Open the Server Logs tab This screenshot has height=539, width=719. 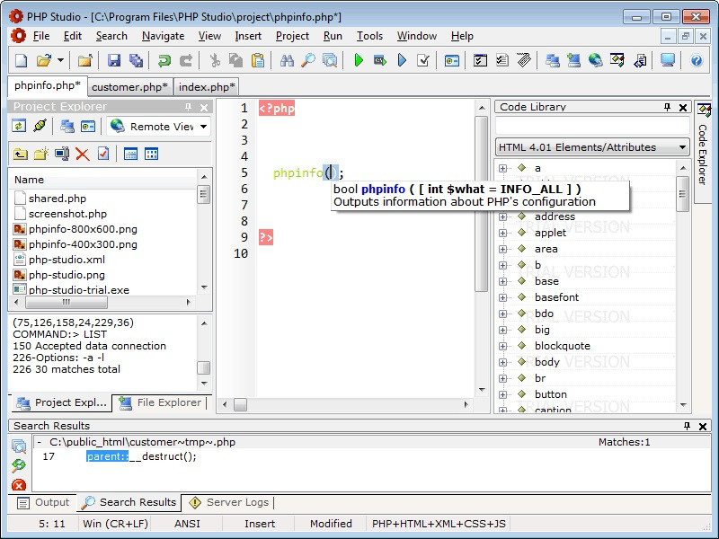(229, 502)
